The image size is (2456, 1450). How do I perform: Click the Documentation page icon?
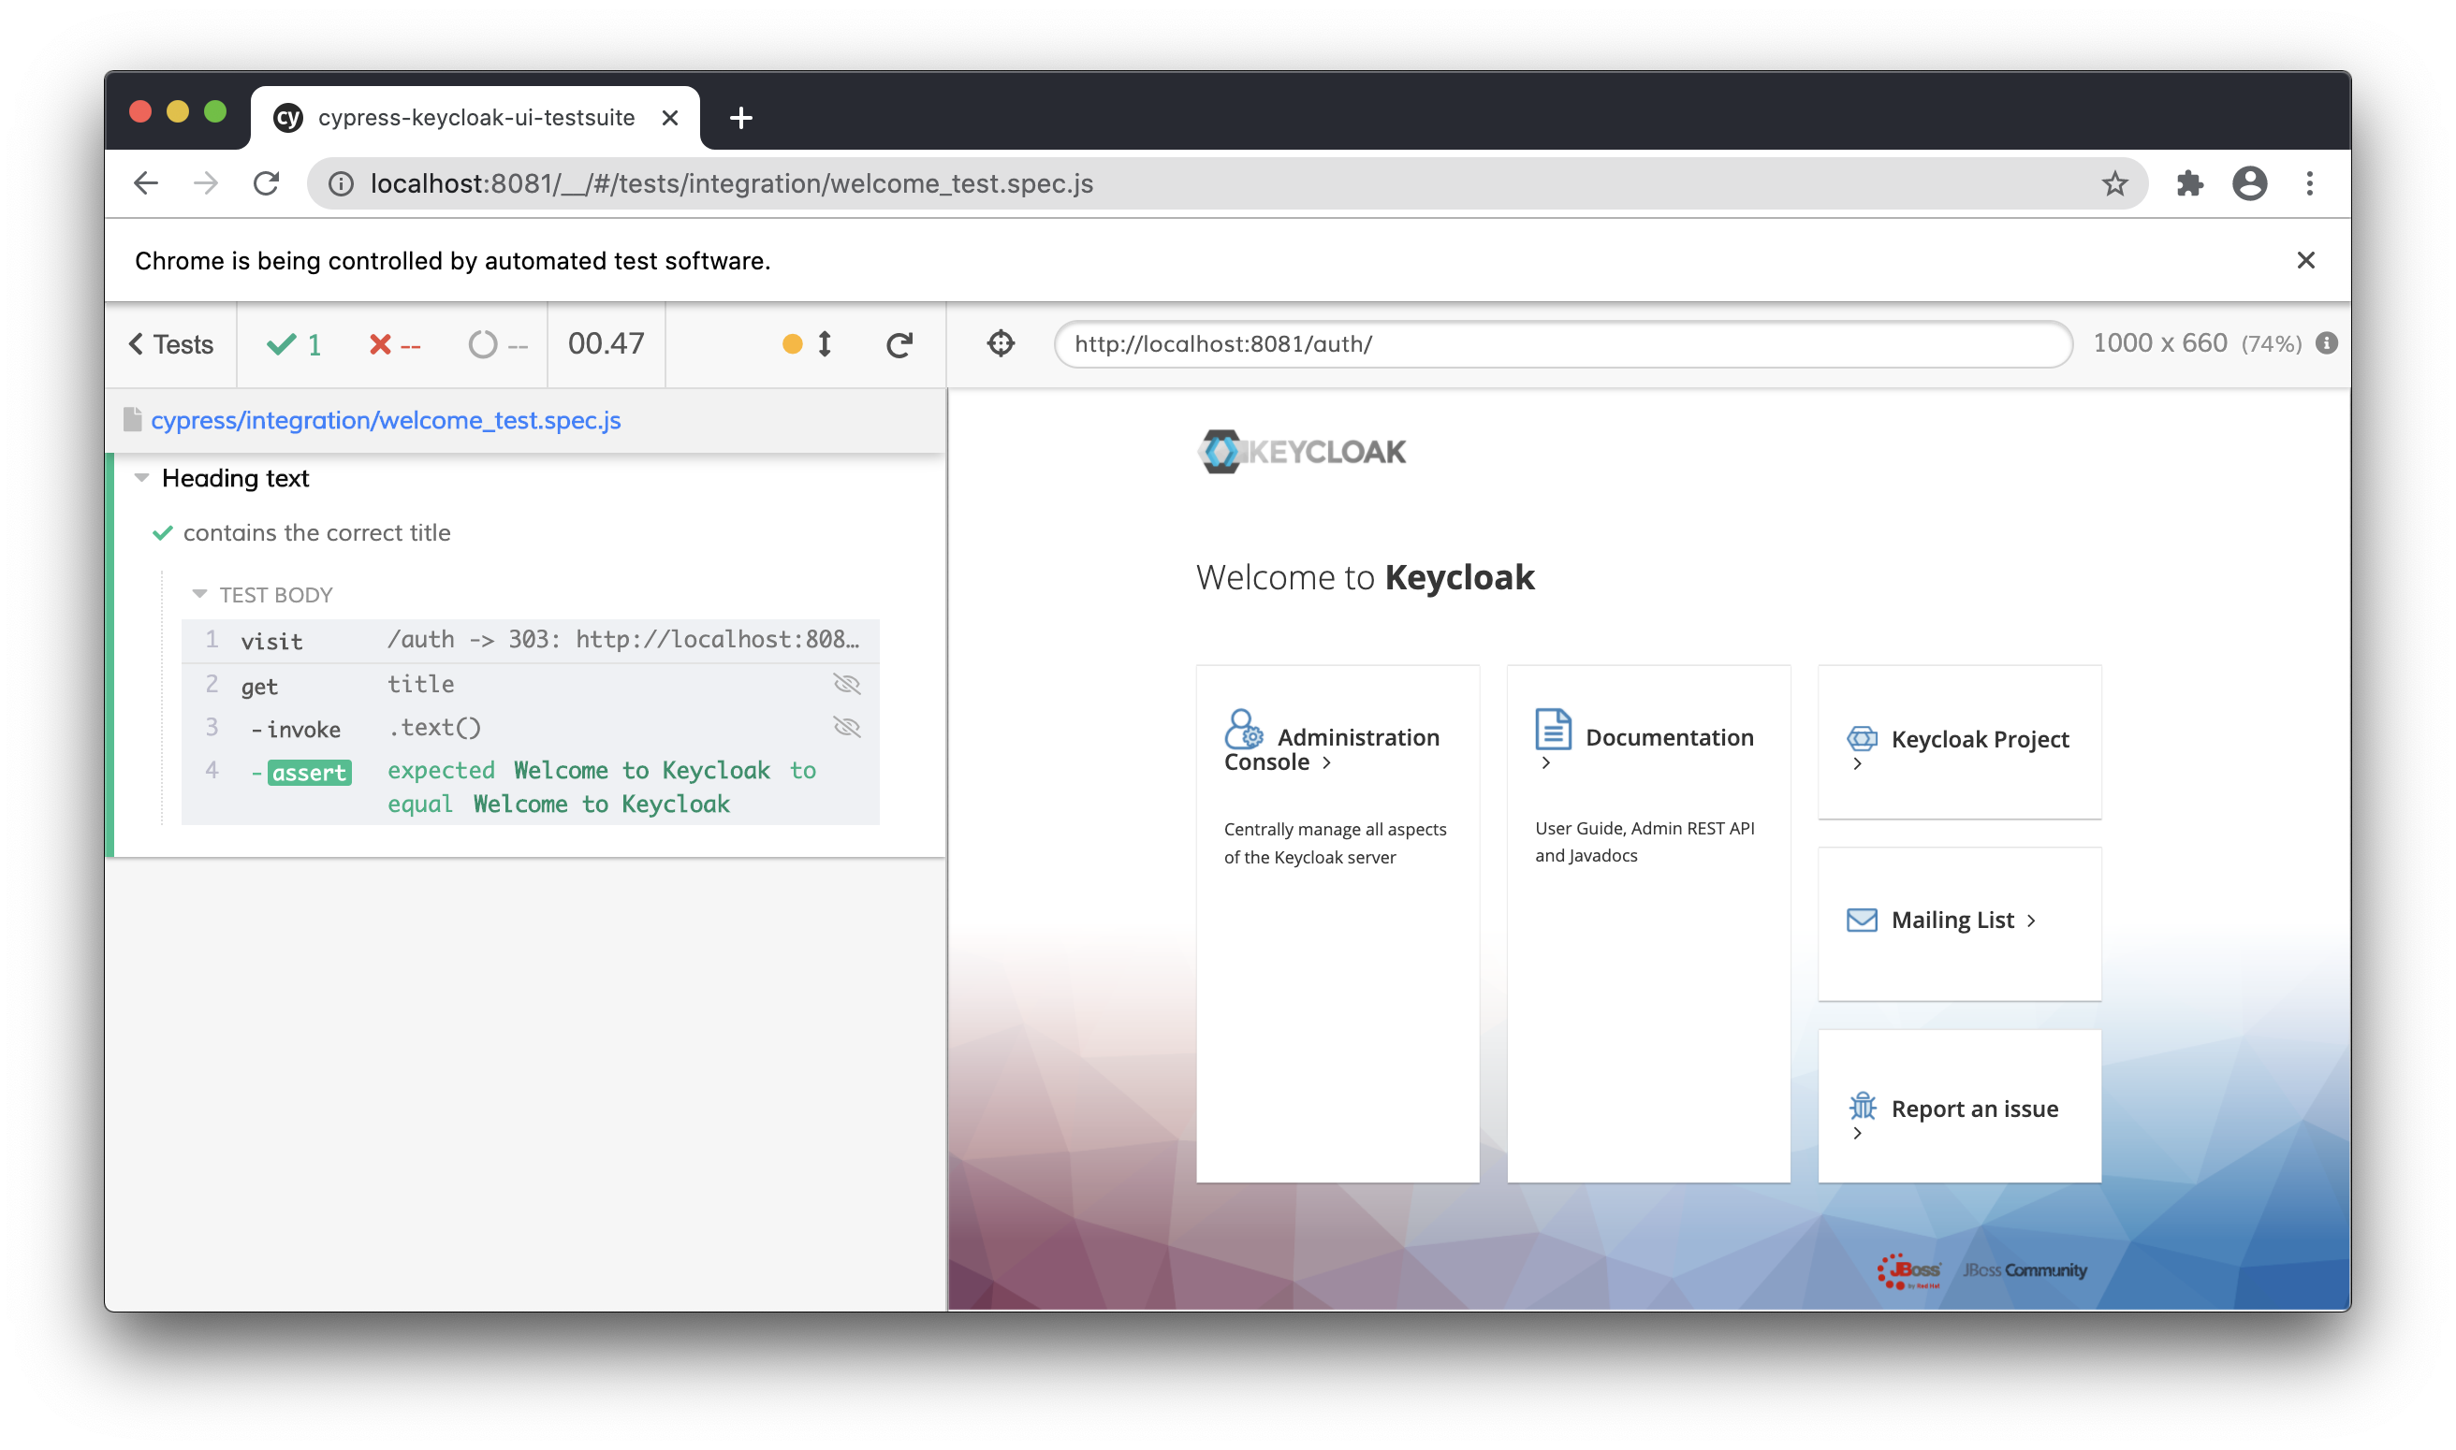[x=1553, y=729]
